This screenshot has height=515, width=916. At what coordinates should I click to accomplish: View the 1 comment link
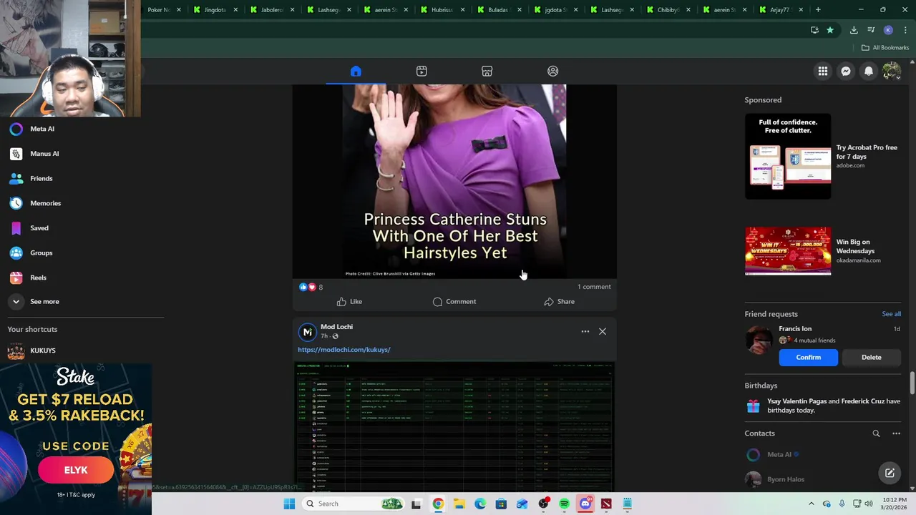594,287
